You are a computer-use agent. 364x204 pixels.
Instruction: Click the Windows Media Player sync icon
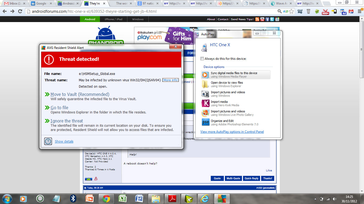click(x=205, y=75)
